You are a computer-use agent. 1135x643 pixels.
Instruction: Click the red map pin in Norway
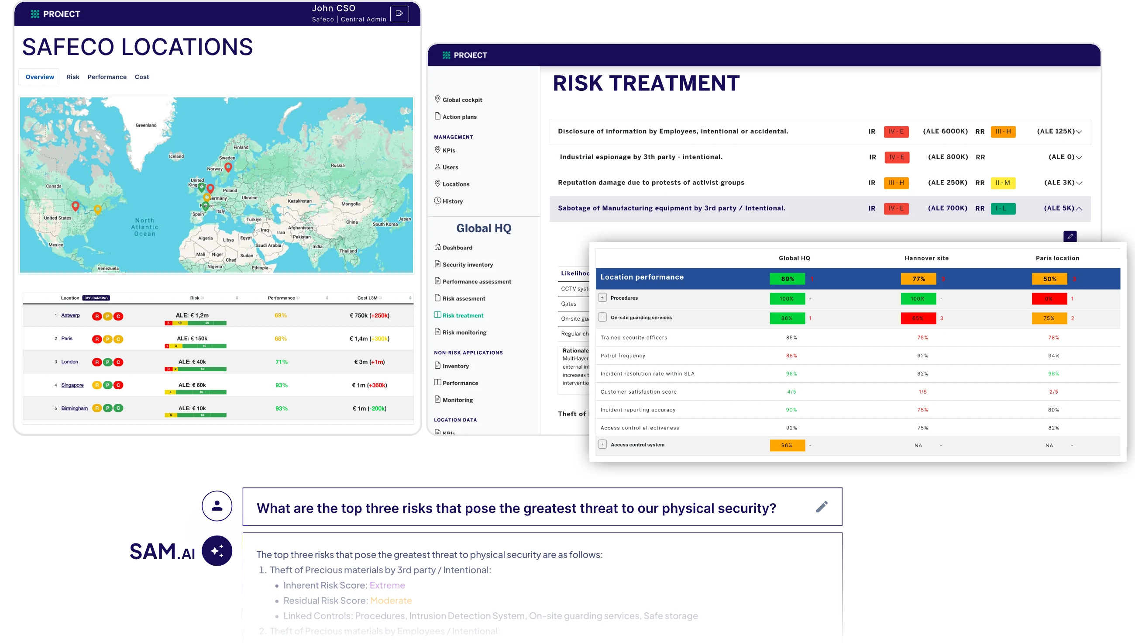pos(228,167)
